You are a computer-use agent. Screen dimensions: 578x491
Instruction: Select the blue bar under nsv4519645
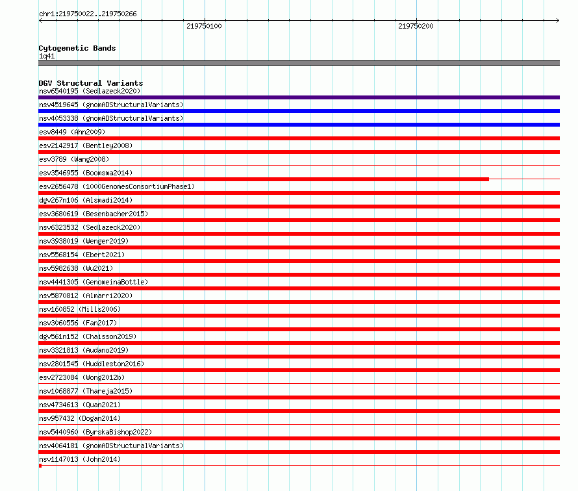pyautogui.click(x=299, y=111)
